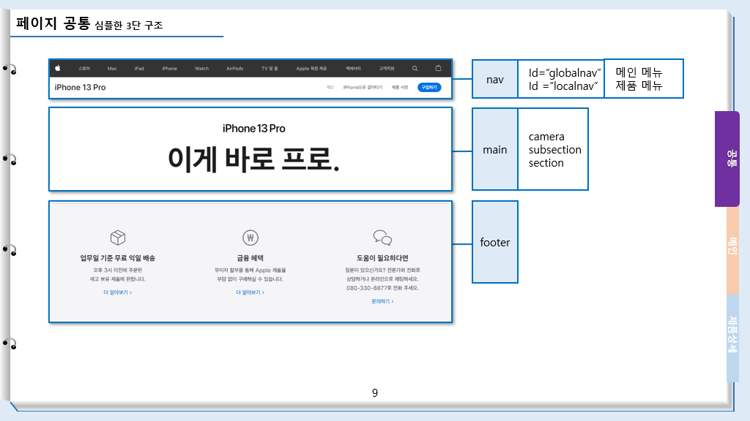Image resolution: width=750 pixels, height=421 pixels.
Task: Open the shopping bag icon
Action: [438, 68]
